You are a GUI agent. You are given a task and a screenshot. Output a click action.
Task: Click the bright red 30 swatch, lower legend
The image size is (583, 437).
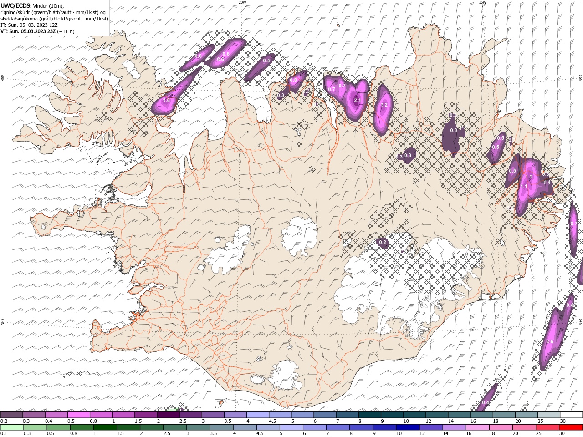click(x=570, y=427)
